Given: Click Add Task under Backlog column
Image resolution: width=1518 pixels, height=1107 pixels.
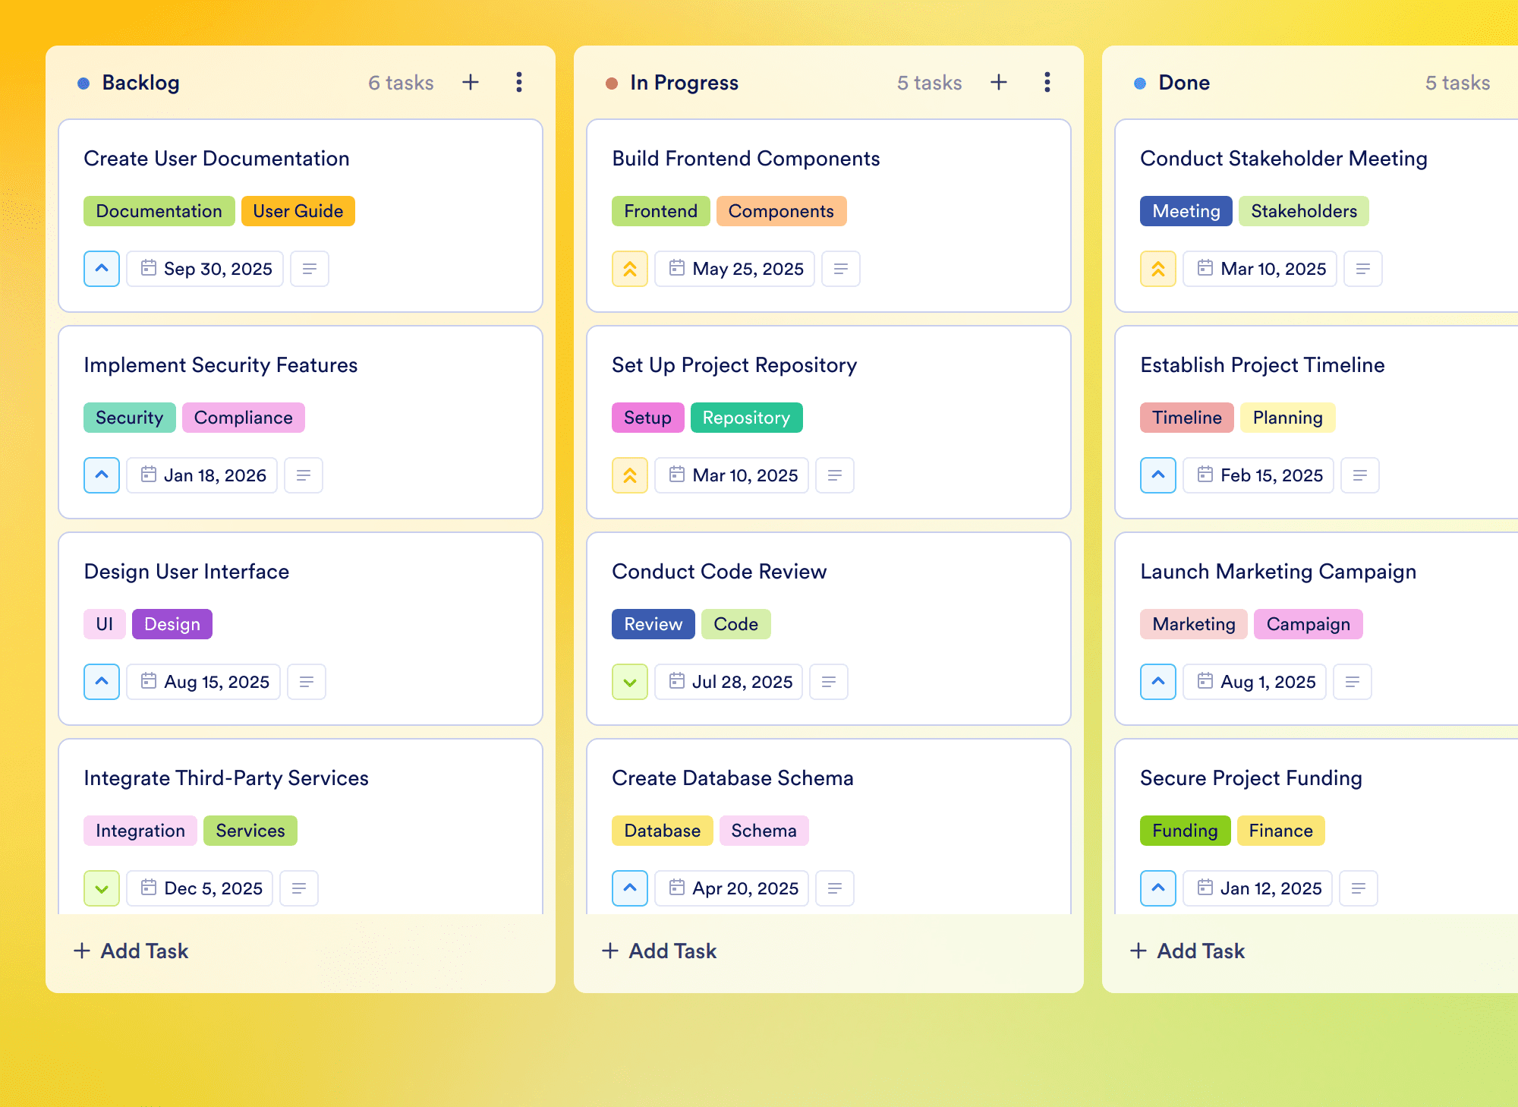Looking at the screenshot, I should tap(131, 951).
